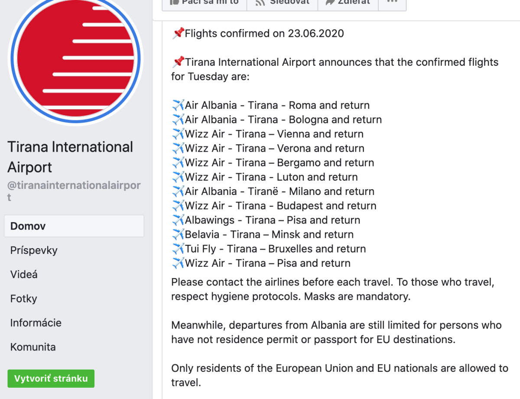
Task: Click the thumbs-up Like icon
Action: pos(175,2)
